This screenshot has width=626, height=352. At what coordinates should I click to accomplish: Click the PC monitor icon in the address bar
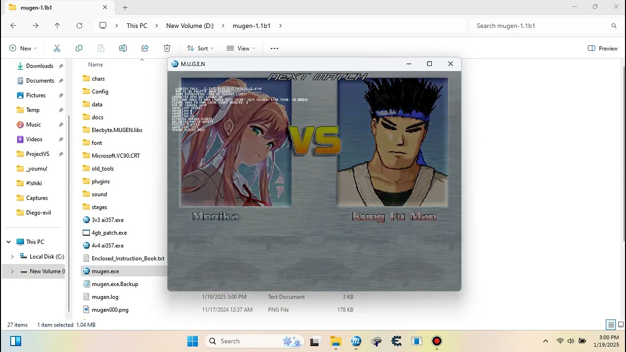pyautogui.click(x=103, y=25)
